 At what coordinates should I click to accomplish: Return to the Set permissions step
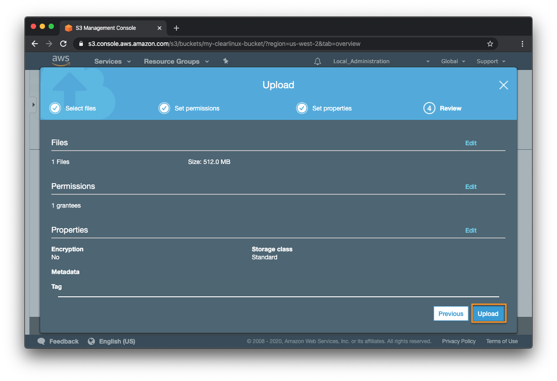pos(189,108)
